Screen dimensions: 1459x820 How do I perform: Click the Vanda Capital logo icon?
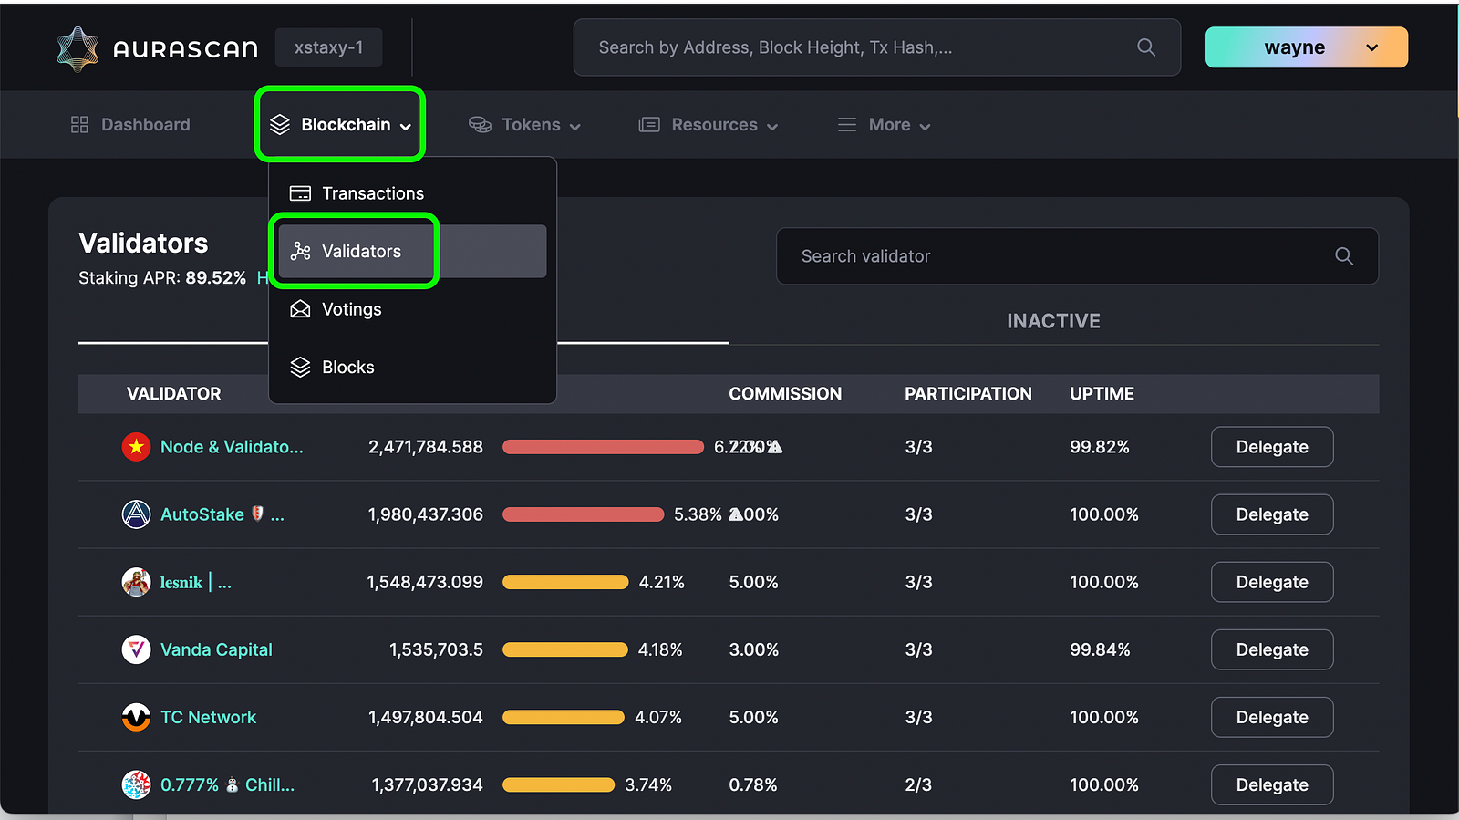click(x=136, y=649)
